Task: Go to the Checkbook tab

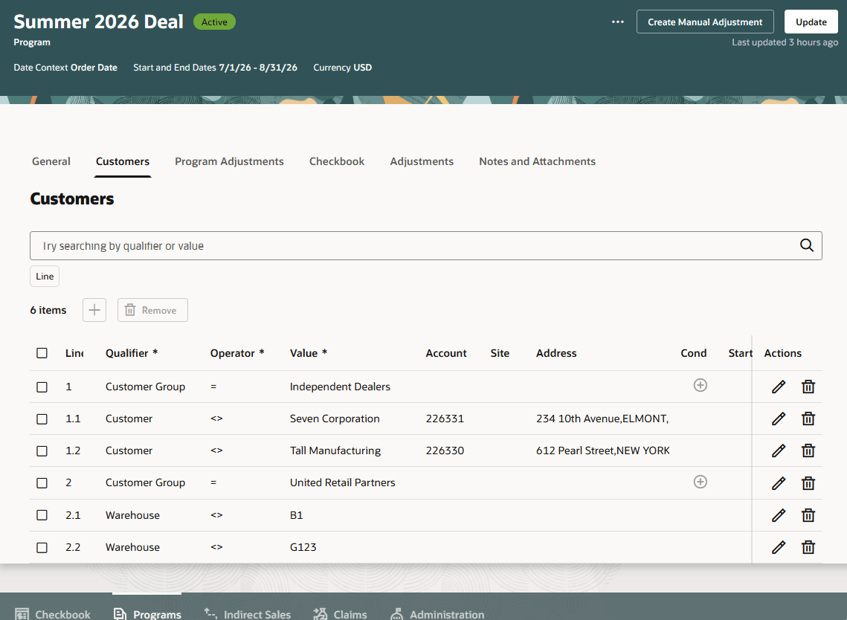Action: (337, 161)
